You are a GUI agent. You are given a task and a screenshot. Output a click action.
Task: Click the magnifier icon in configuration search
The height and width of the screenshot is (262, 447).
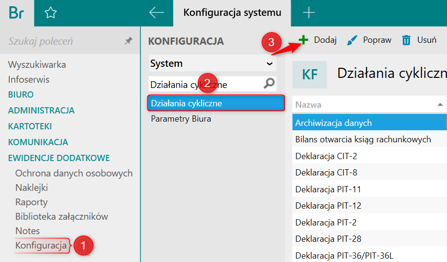(269, 83)
